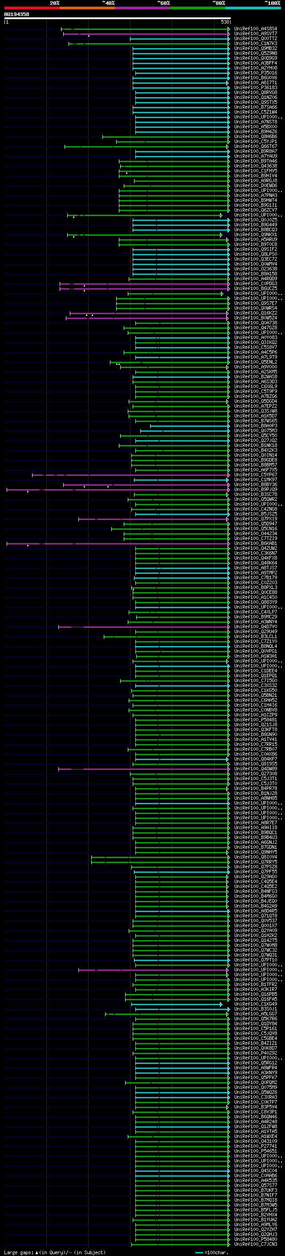The width and height of the screenshot is (285, 1256).
Task: Click the label UniRef100_A5ARU9
Action: pos(255,239)
